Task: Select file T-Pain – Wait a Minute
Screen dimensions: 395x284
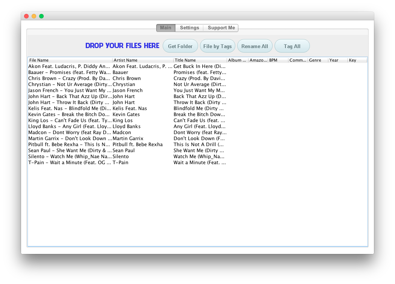Action: point(70,163)
